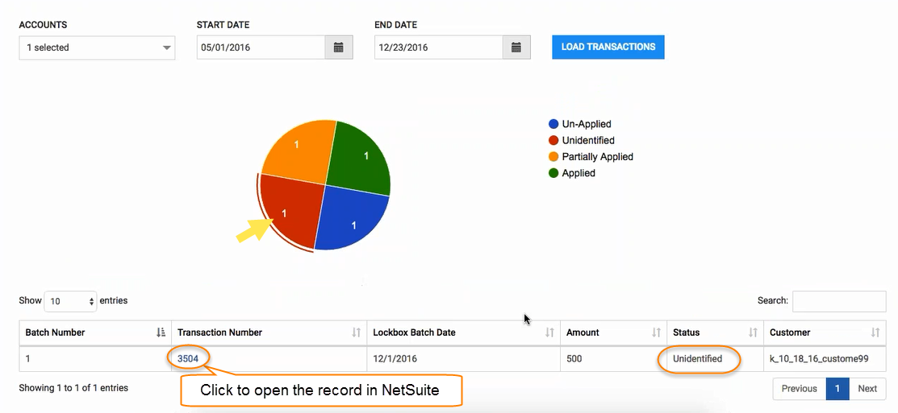Click the End Date calendar icon

point(516,47)
